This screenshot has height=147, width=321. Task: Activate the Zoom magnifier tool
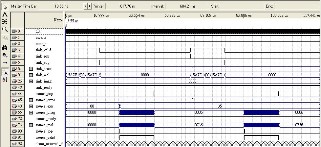pyautogui.click(x=5, y=29)
